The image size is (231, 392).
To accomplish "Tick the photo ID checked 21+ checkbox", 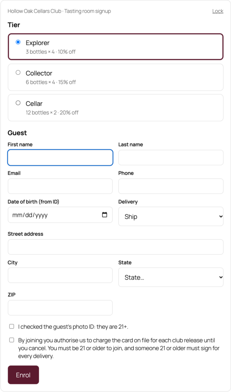I will pos(11,326).
